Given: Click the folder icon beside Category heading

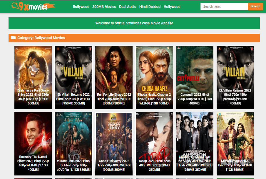Looking at the screenshot, I should [x=13, y=38].
